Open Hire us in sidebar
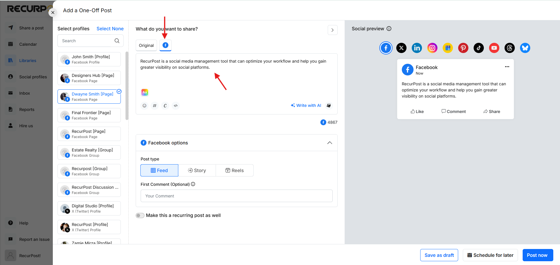Screen dimensions: 560x265 tap(27, 126)
